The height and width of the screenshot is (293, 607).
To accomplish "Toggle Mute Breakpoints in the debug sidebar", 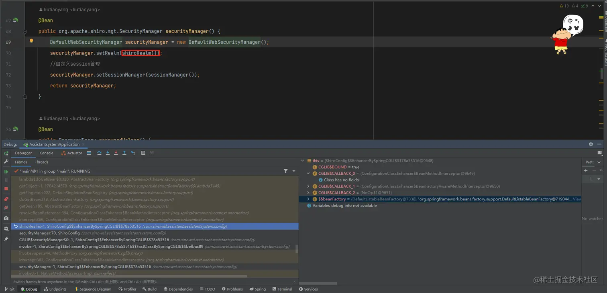I will pos(6,208).
